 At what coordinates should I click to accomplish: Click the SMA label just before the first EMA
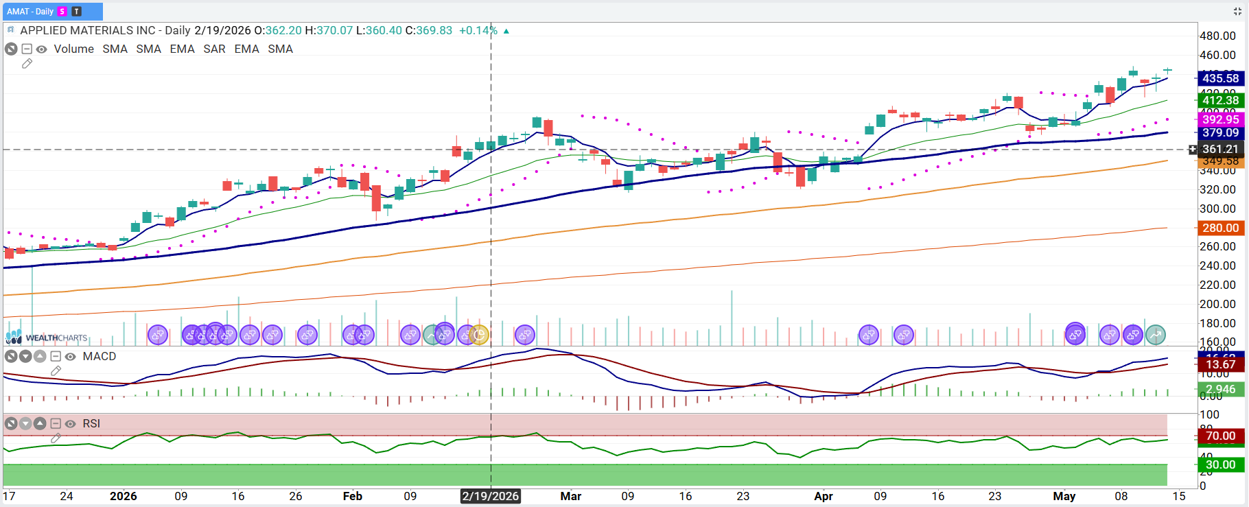[x=148, y=49]
